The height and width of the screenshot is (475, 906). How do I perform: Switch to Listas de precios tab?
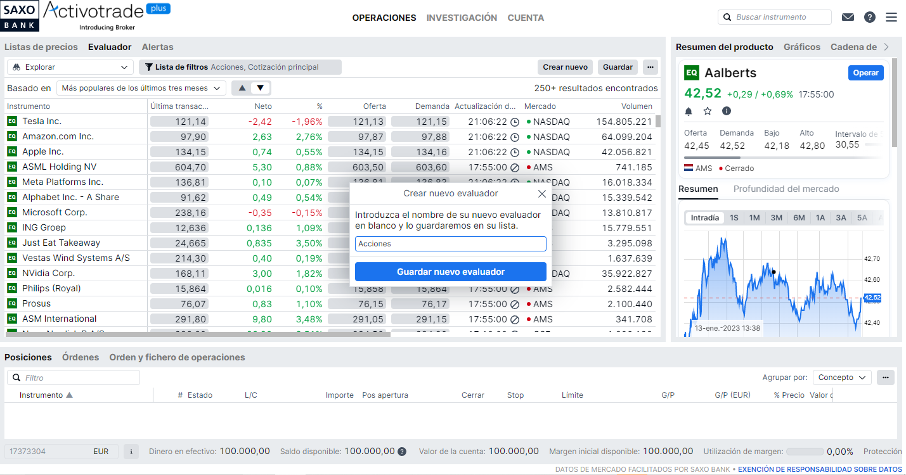click(41, 47)
